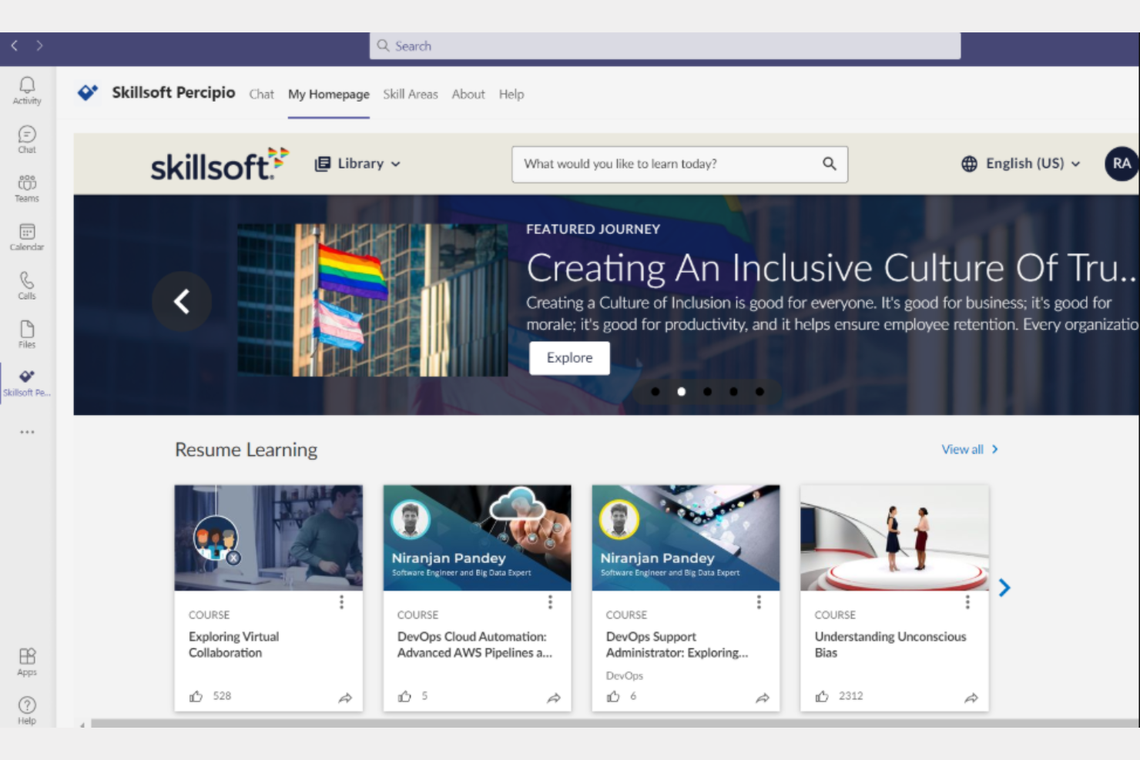Viewport: 1140px width, 760px height.
Task: Click the Creating An Inclusive Culture headline
Action: (x=832, y=267)
